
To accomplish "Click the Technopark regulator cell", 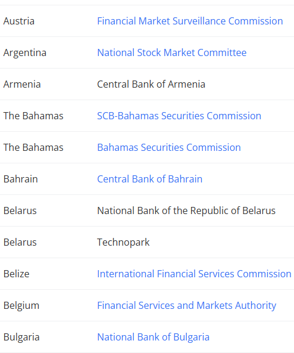I will click(x=123, y=243).
